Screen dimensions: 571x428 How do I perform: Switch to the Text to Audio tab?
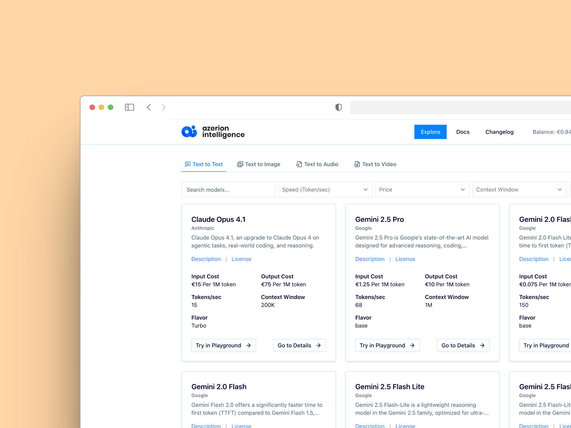[317, 164]
